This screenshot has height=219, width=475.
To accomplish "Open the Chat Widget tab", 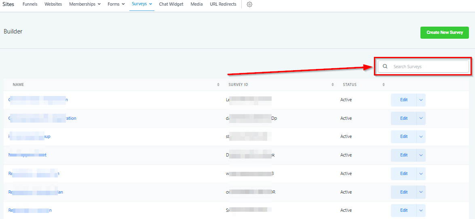I will [x=171, y=4].
